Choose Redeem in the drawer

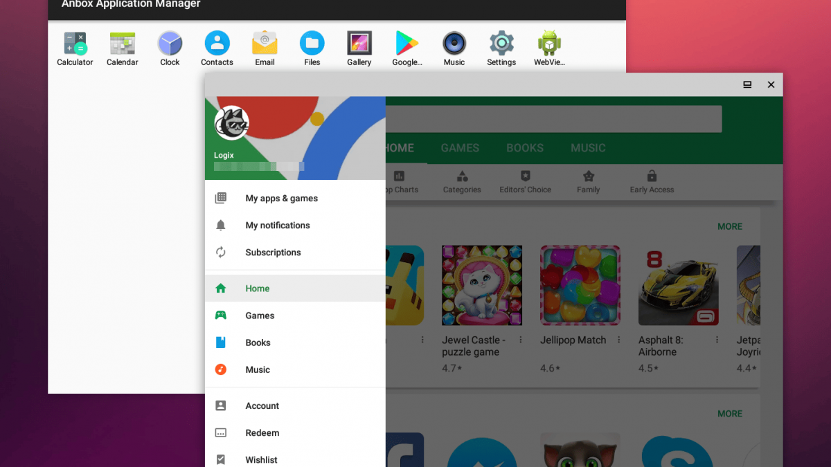pos(295,433)
